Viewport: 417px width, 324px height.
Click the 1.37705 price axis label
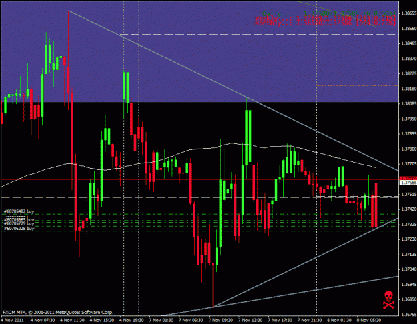point(409,164)
